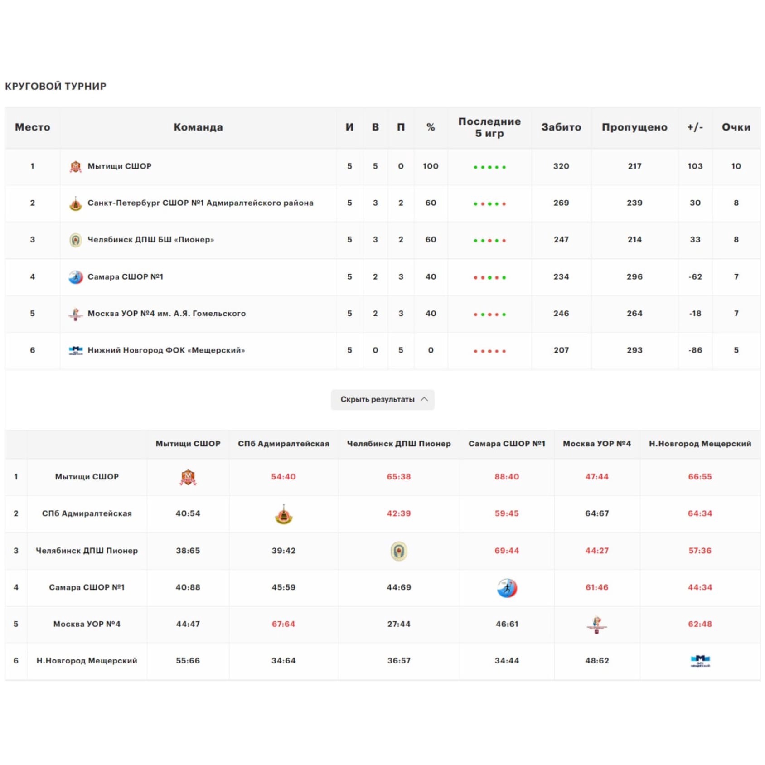Click Н.Новгород Мещерский logo in results grid
The image size is (765, 765).
[700, 661]
